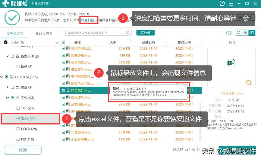The image size is (261, 159).
Task: Check the RAR (2) type checkbox
Action: [18, 66]
